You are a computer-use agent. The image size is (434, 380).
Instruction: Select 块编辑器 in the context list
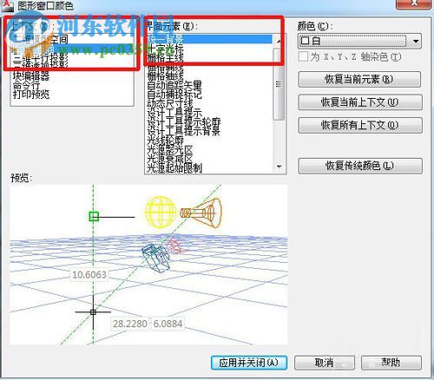coord(31,76)
